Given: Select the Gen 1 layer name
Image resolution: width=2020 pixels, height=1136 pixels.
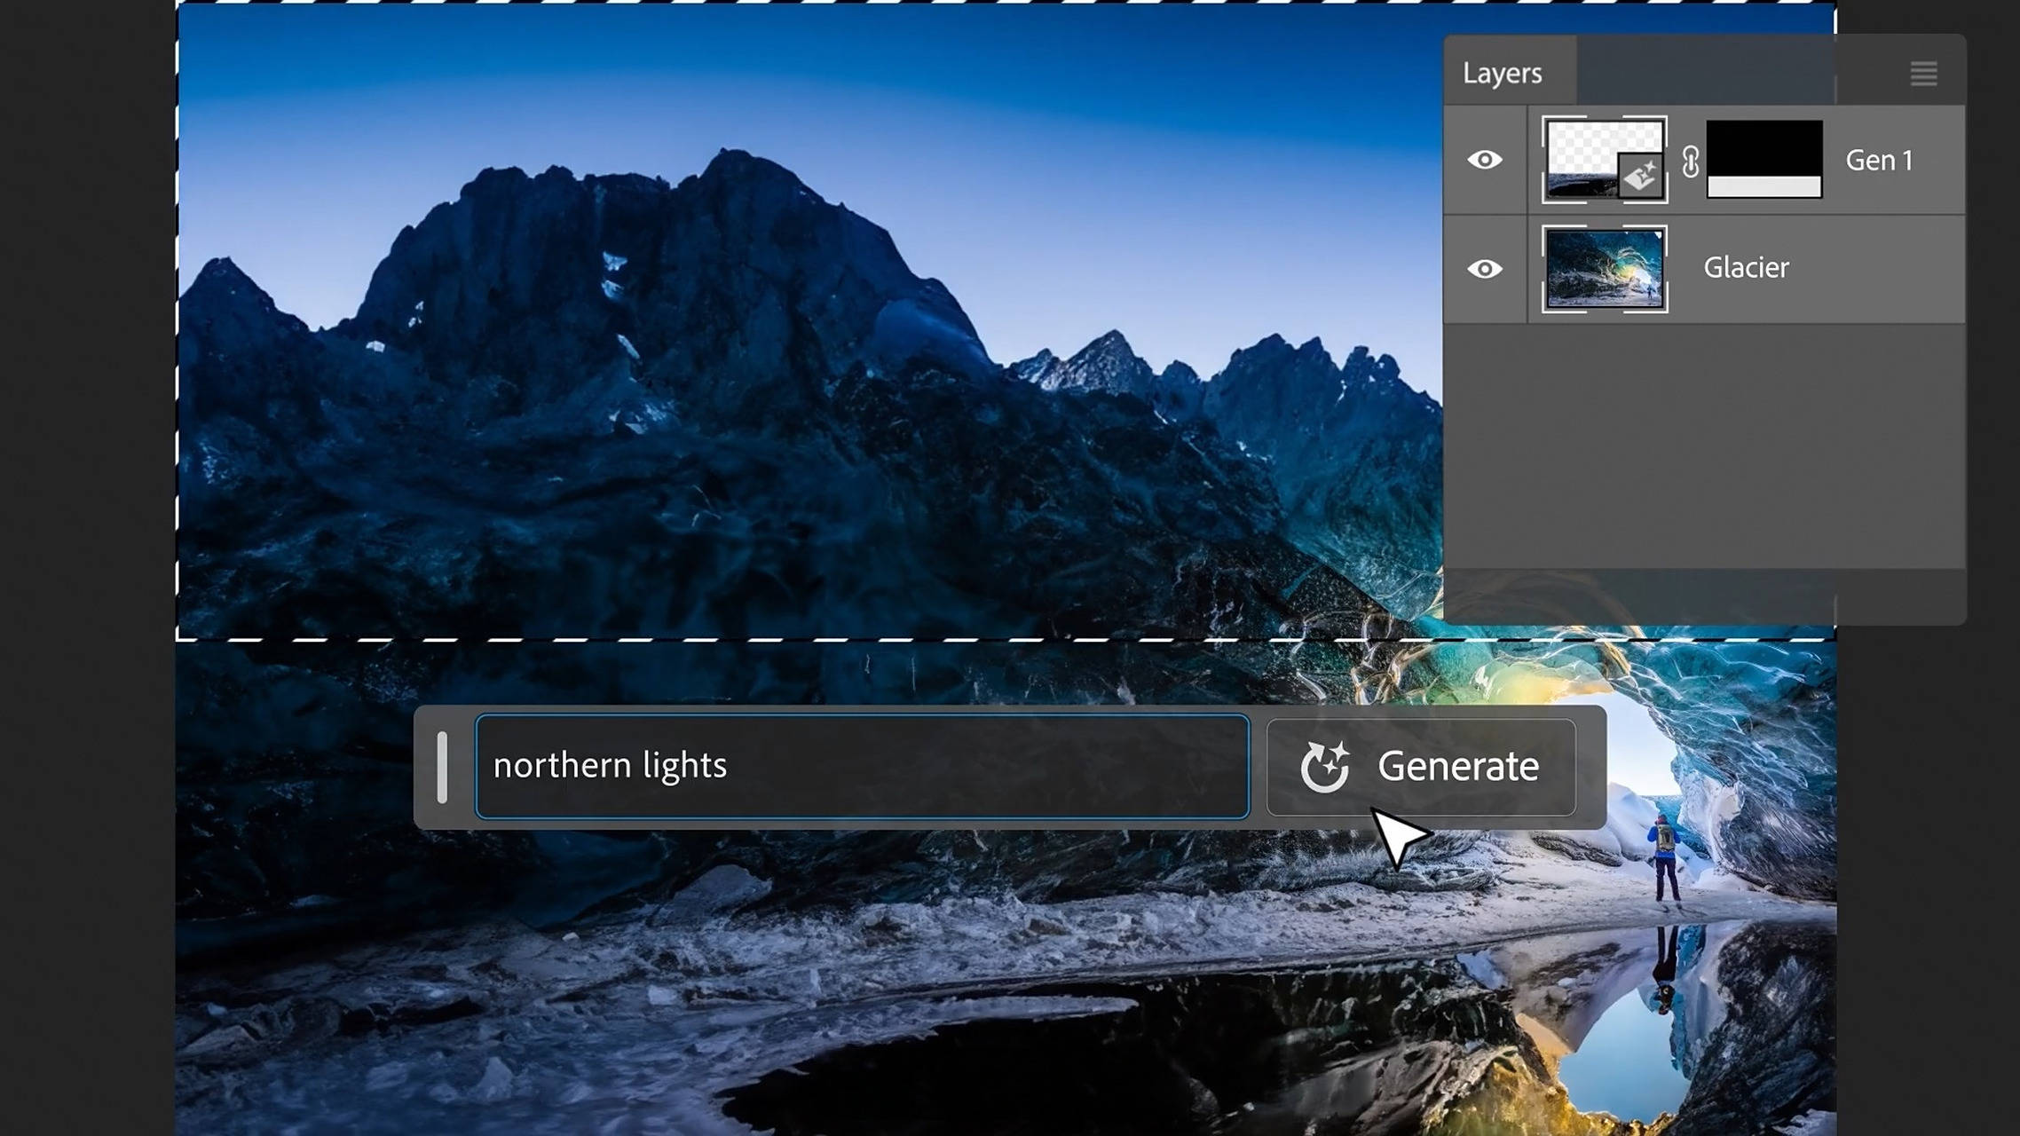Looking at the screenshot, I should tap(1879, 161).
